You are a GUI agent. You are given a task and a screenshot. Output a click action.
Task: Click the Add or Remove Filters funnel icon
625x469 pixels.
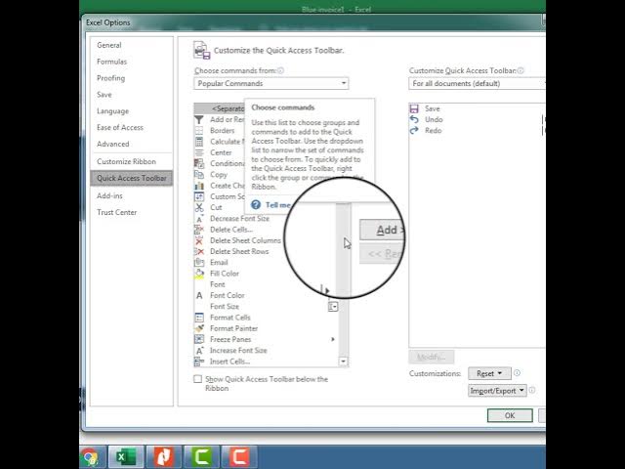coord(199,119)
